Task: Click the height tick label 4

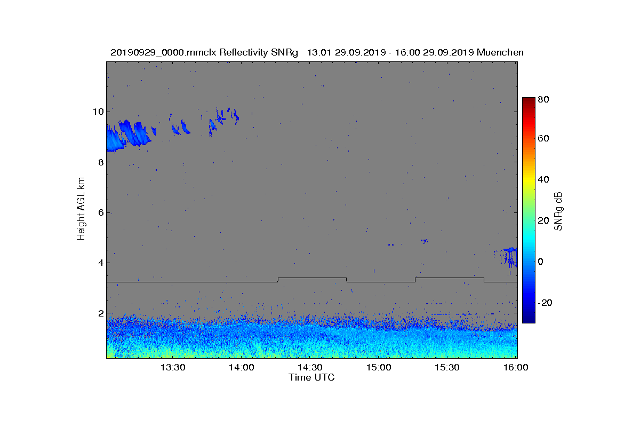Action: pos(101,263)
